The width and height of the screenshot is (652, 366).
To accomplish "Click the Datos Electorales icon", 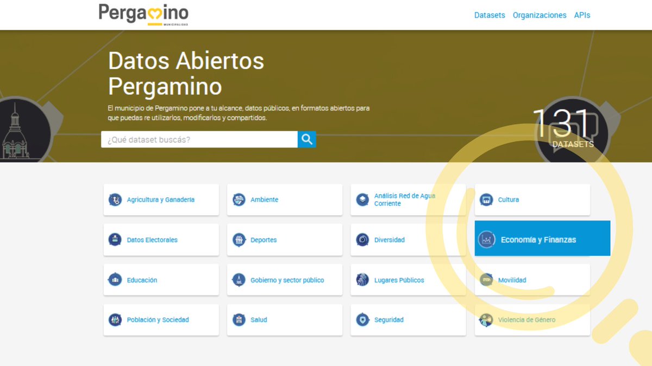I will pyautogui.click(x=115, y=240).
